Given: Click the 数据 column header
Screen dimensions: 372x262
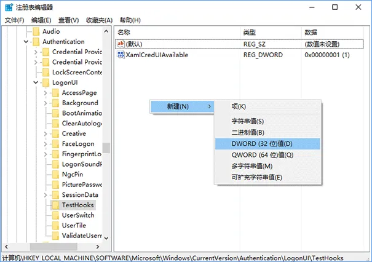Looking at the screenshot, I should (x=333, y=32).
